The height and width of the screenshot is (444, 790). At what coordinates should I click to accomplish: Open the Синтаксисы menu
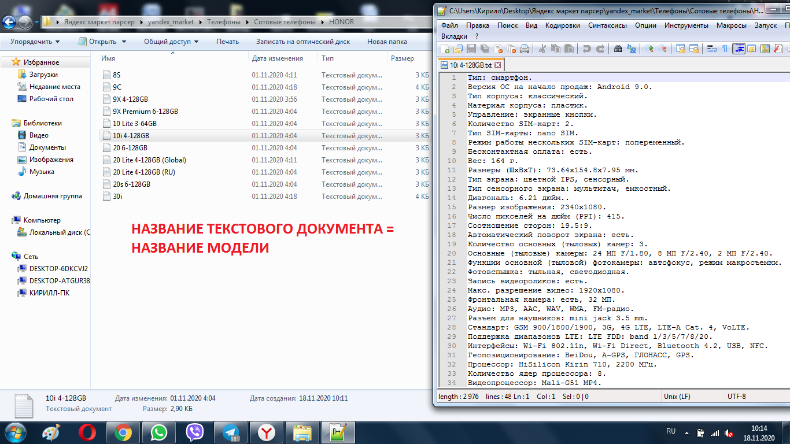coord(607,25)
